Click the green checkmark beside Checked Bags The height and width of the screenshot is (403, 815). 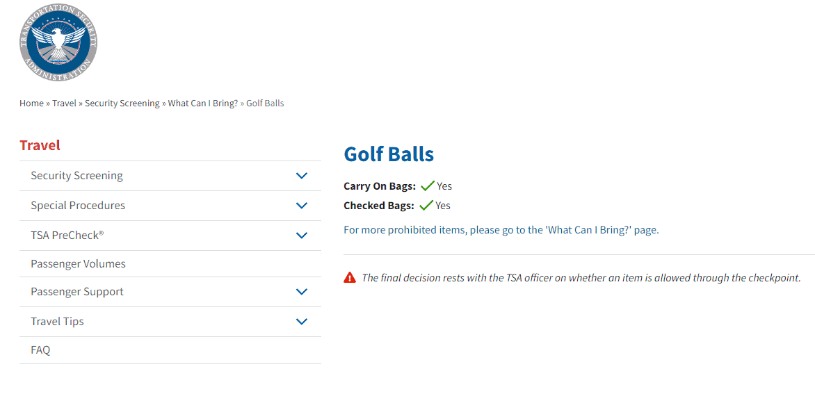pos(425,205)
